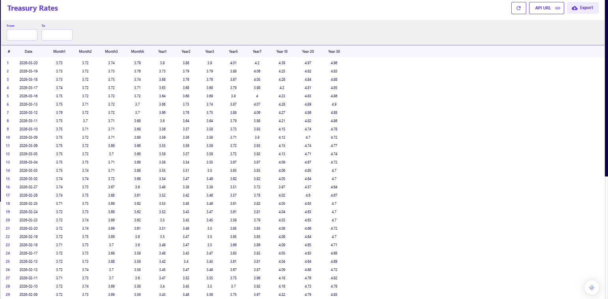Click the Month1 column header
This screenshot has width=608, height=299.
[x=59, y=52]
